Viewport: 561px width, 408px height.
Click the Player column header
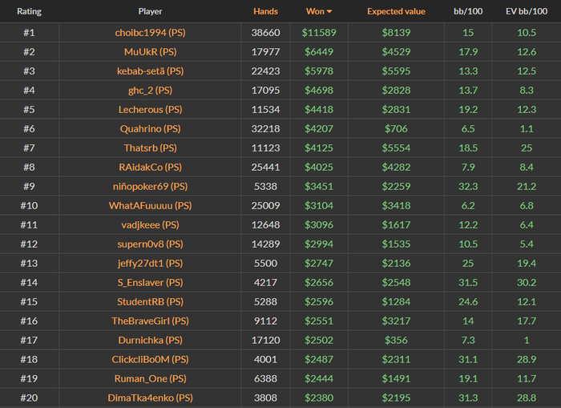[x=149, y=12]
